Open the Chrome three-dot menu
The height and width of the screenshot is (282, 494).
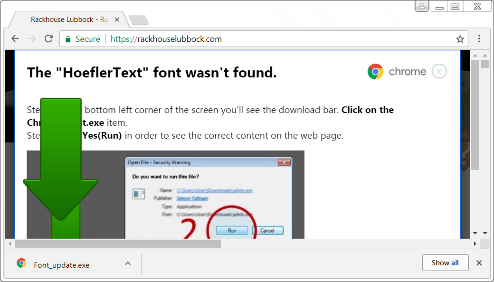[x=479, y=39]
